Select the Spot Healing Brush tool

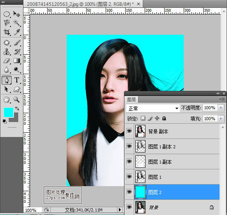7,43
